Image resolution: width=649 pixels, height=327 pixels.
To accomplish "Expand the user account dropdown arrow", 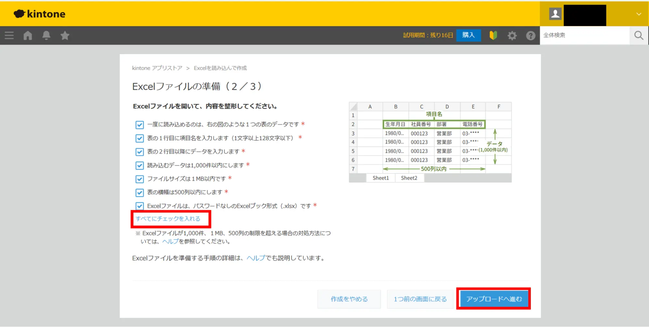I will pyautogui.click(x=639, y=14).
